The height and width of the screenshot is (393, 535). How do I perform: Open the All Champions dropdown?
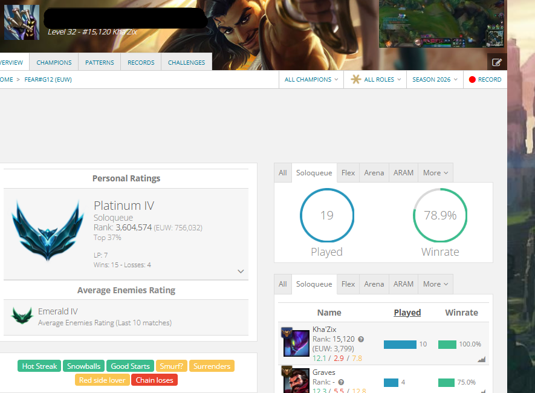click(x=311, y=79)
